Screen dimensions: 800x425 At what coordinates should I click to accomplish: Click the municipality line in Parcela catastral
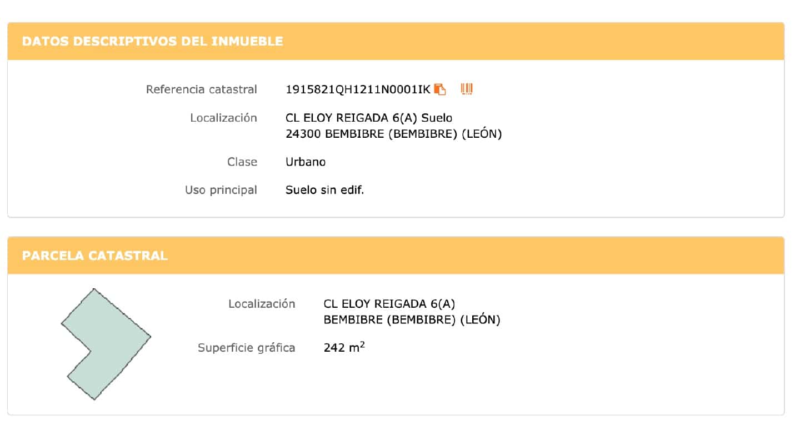pyautogui.click(x=412, y=320)
